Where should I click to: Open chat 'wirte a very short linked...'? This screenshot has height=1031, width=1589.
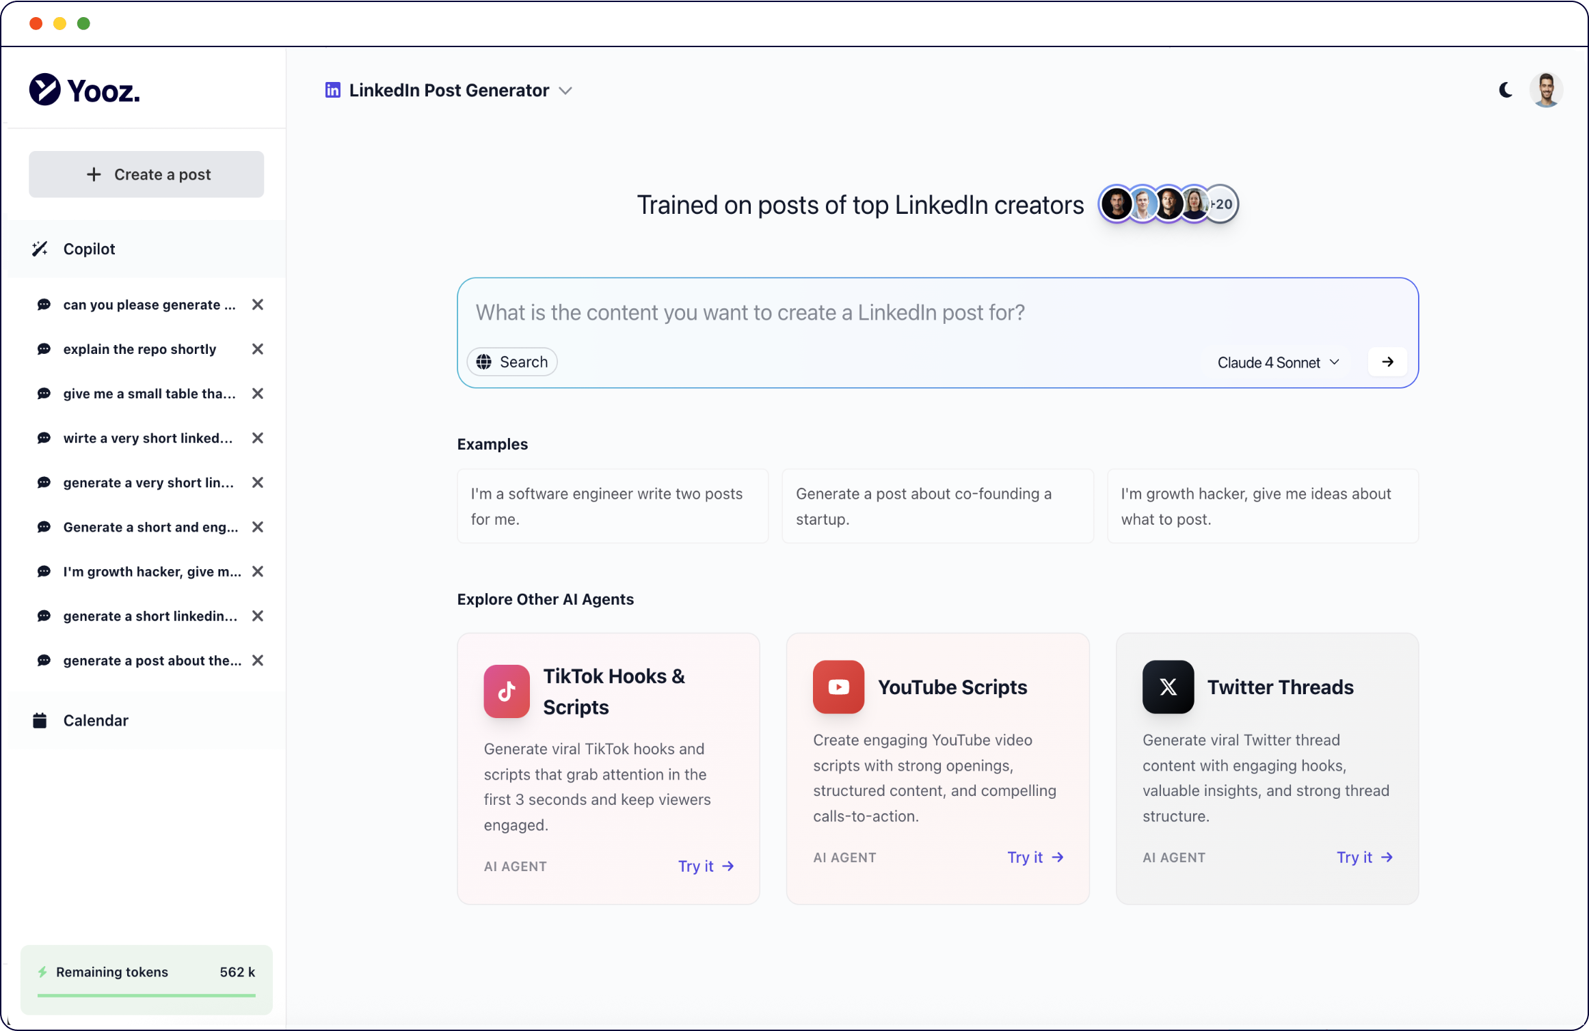[x=148, y=438]
